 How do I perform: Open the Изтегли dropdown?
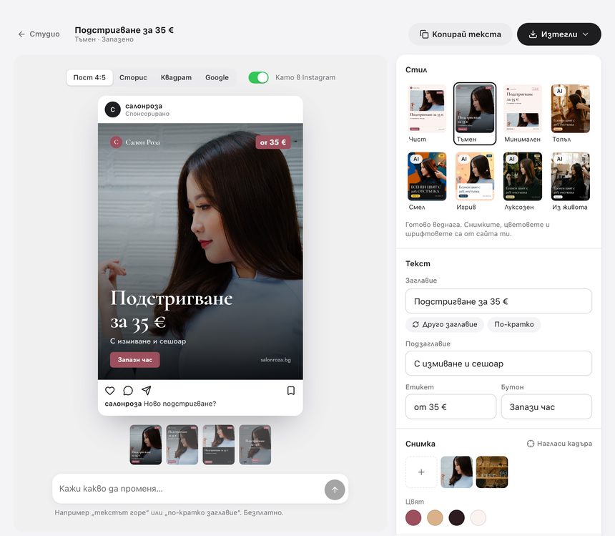(x=559, y=34)
